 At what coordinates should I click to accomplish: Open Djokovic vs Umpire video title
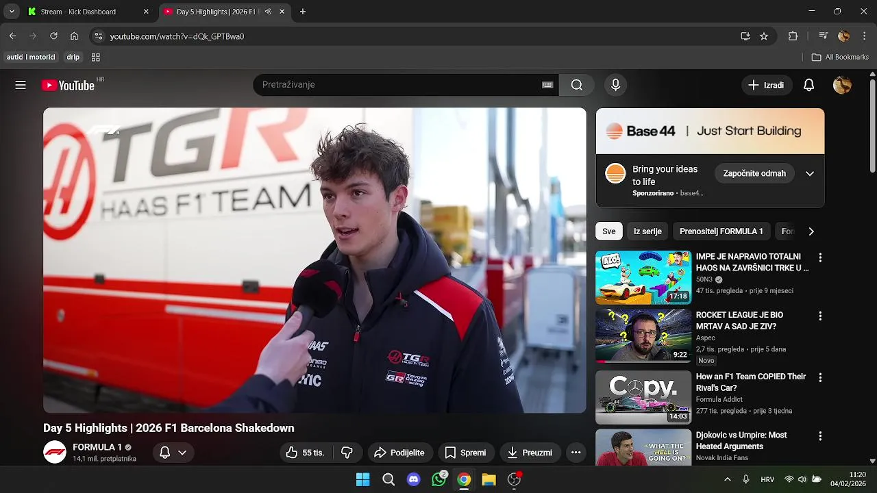click(741, 440)
